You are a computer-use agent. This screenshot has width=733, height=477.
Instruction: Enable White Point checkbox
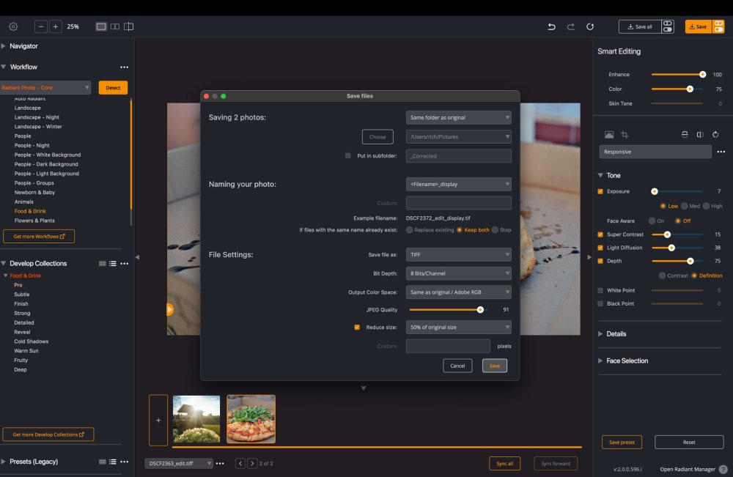coord(600,290)
